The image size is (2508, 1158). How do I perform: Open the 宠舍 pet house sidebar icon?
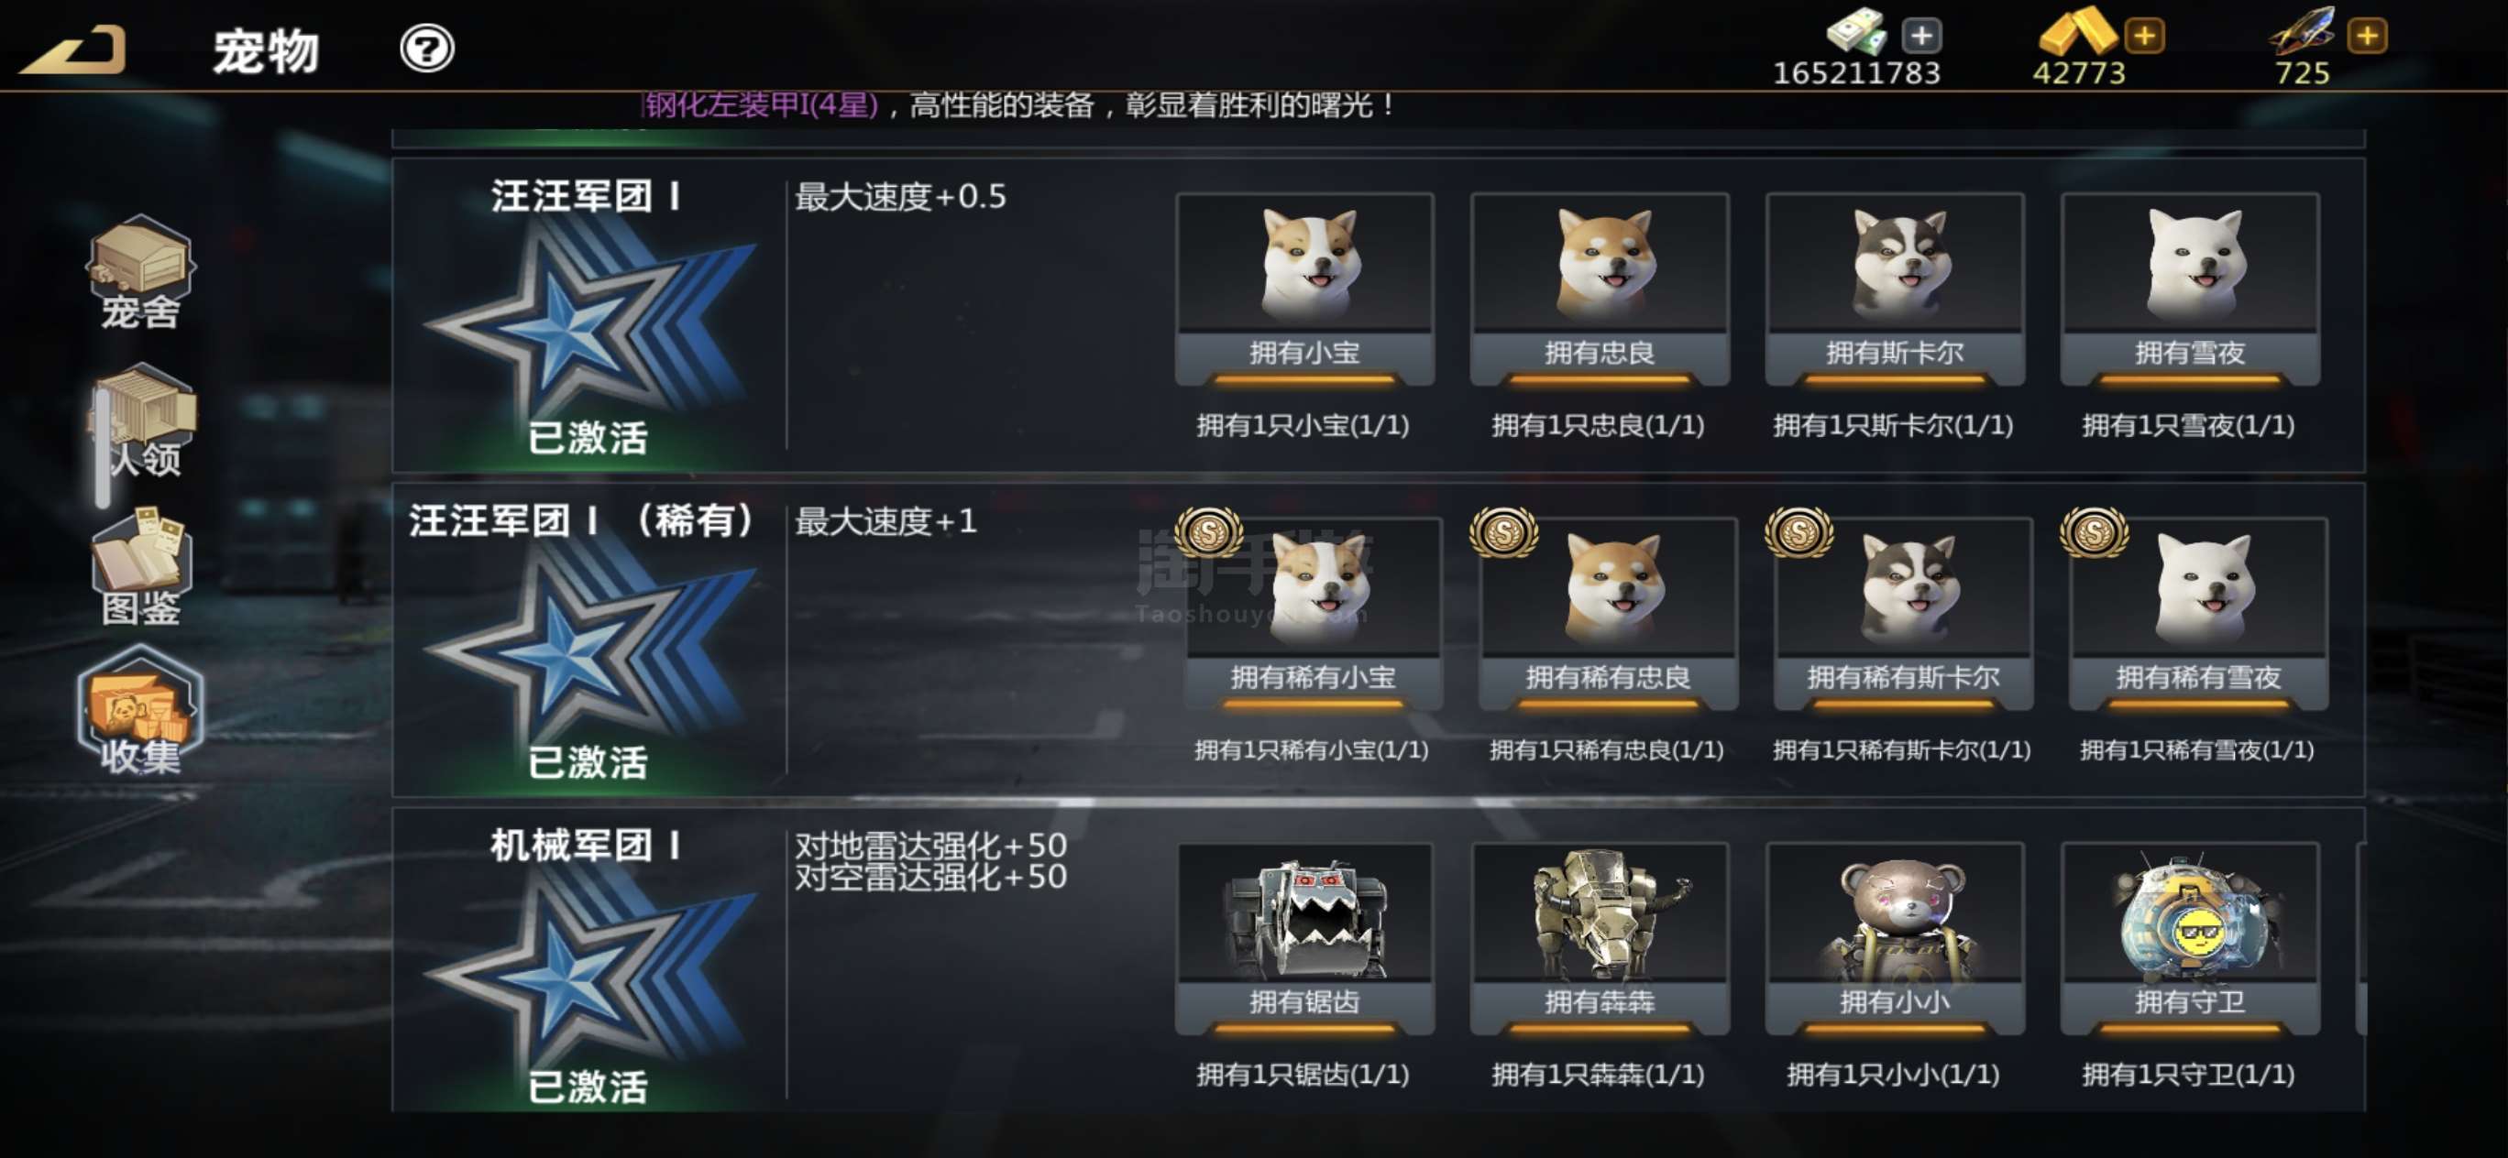tap(142, 272)
